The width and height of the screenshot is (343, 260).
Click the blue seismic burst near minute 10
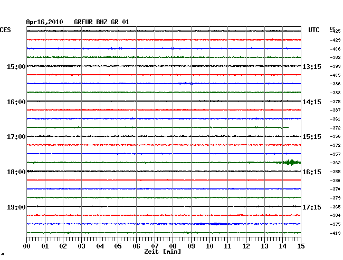[217, 224]
